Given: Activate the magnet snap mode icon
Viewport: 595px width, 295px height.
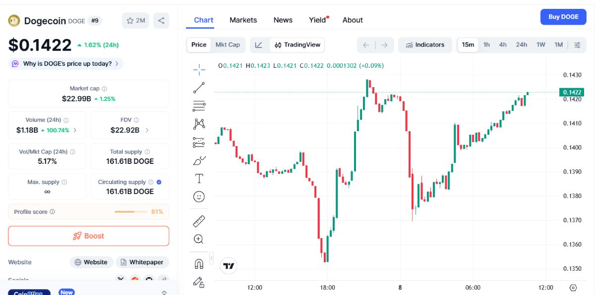Looking at the screenshot, I should pyautogui.click(x=199, y=264).
